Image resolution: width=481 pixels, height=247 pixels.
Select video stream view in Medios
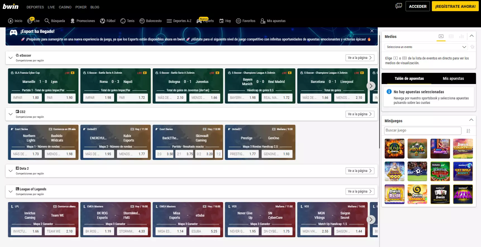[x=441, y=36]
